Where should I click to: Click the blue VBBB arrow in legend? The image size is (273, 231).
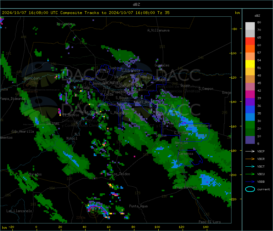(x=250, y=182)
